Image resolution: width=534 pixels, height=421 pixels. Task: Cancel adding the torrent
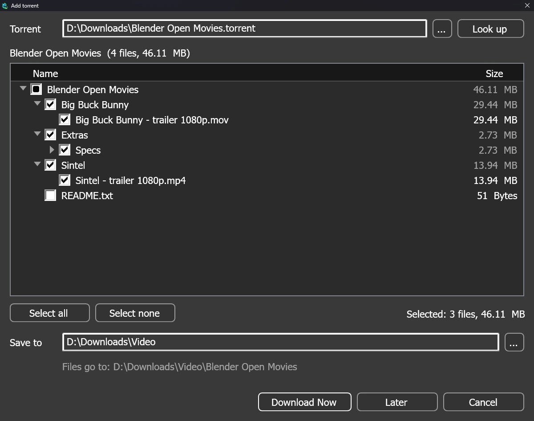[483, 402]
